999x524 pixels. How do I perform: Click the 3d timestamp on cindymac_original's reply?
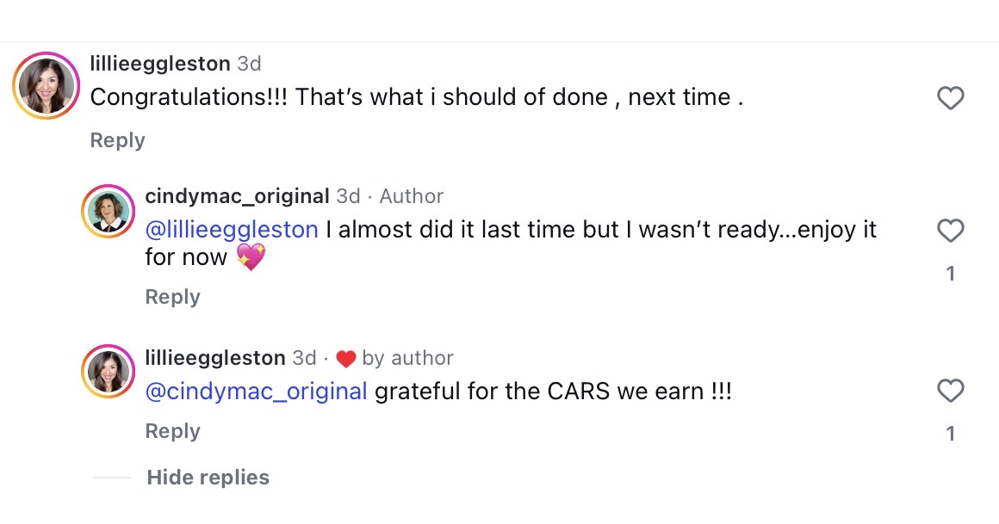tap(348, 196)
